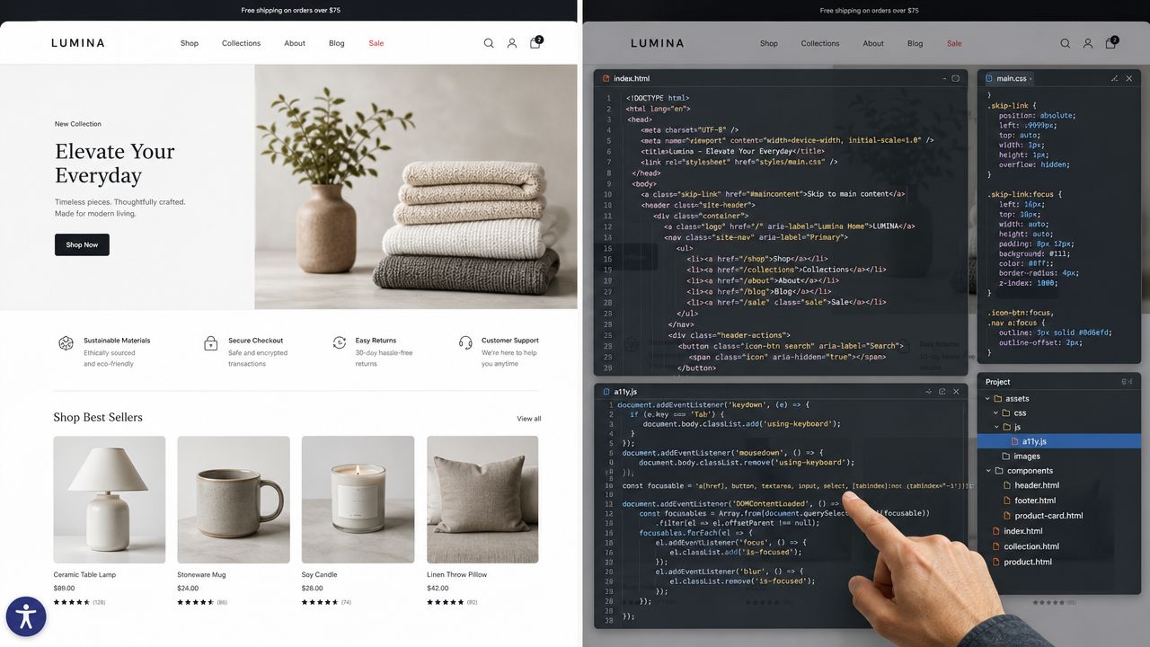
Task: Collapse the assets folder chevron
Action: pyautogui.click(x=987, y=399)
